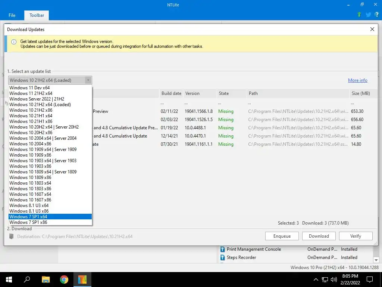382x287 pixels.
Task: Select Windows 10 1909 x64 | Server 1909
Action: (x=50, y=149)
